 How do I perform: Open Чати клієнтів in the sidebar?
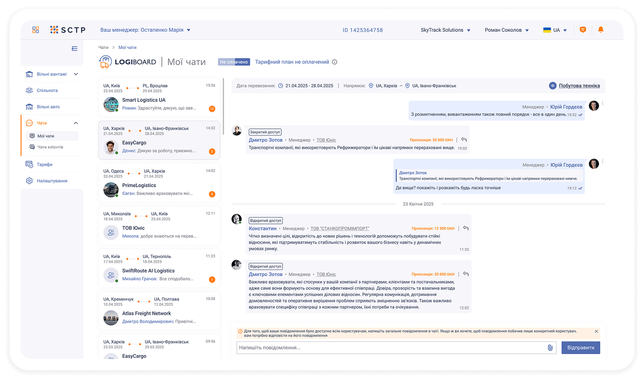[50, 147]
